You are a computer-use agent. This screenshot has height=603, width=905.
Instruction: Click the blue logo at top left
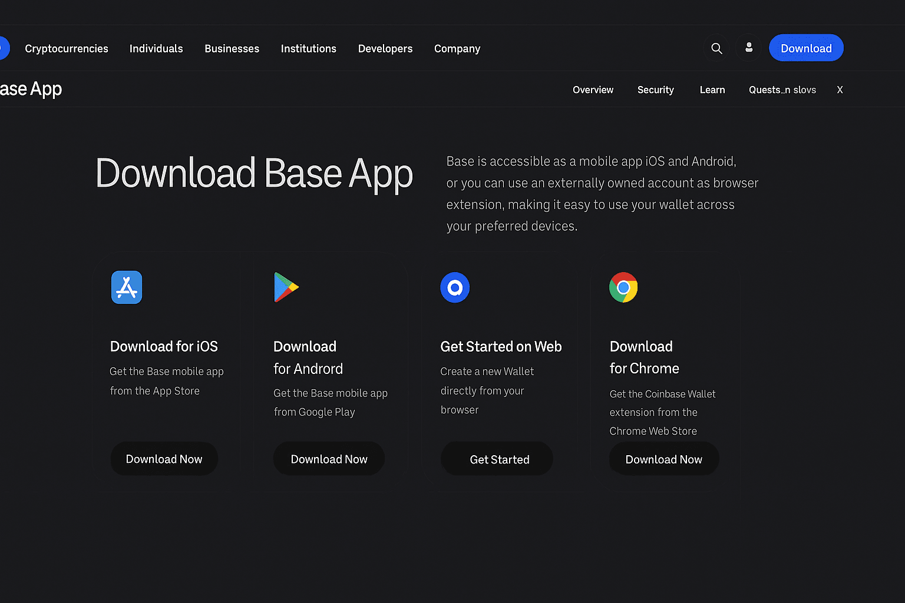click(4, 48)
